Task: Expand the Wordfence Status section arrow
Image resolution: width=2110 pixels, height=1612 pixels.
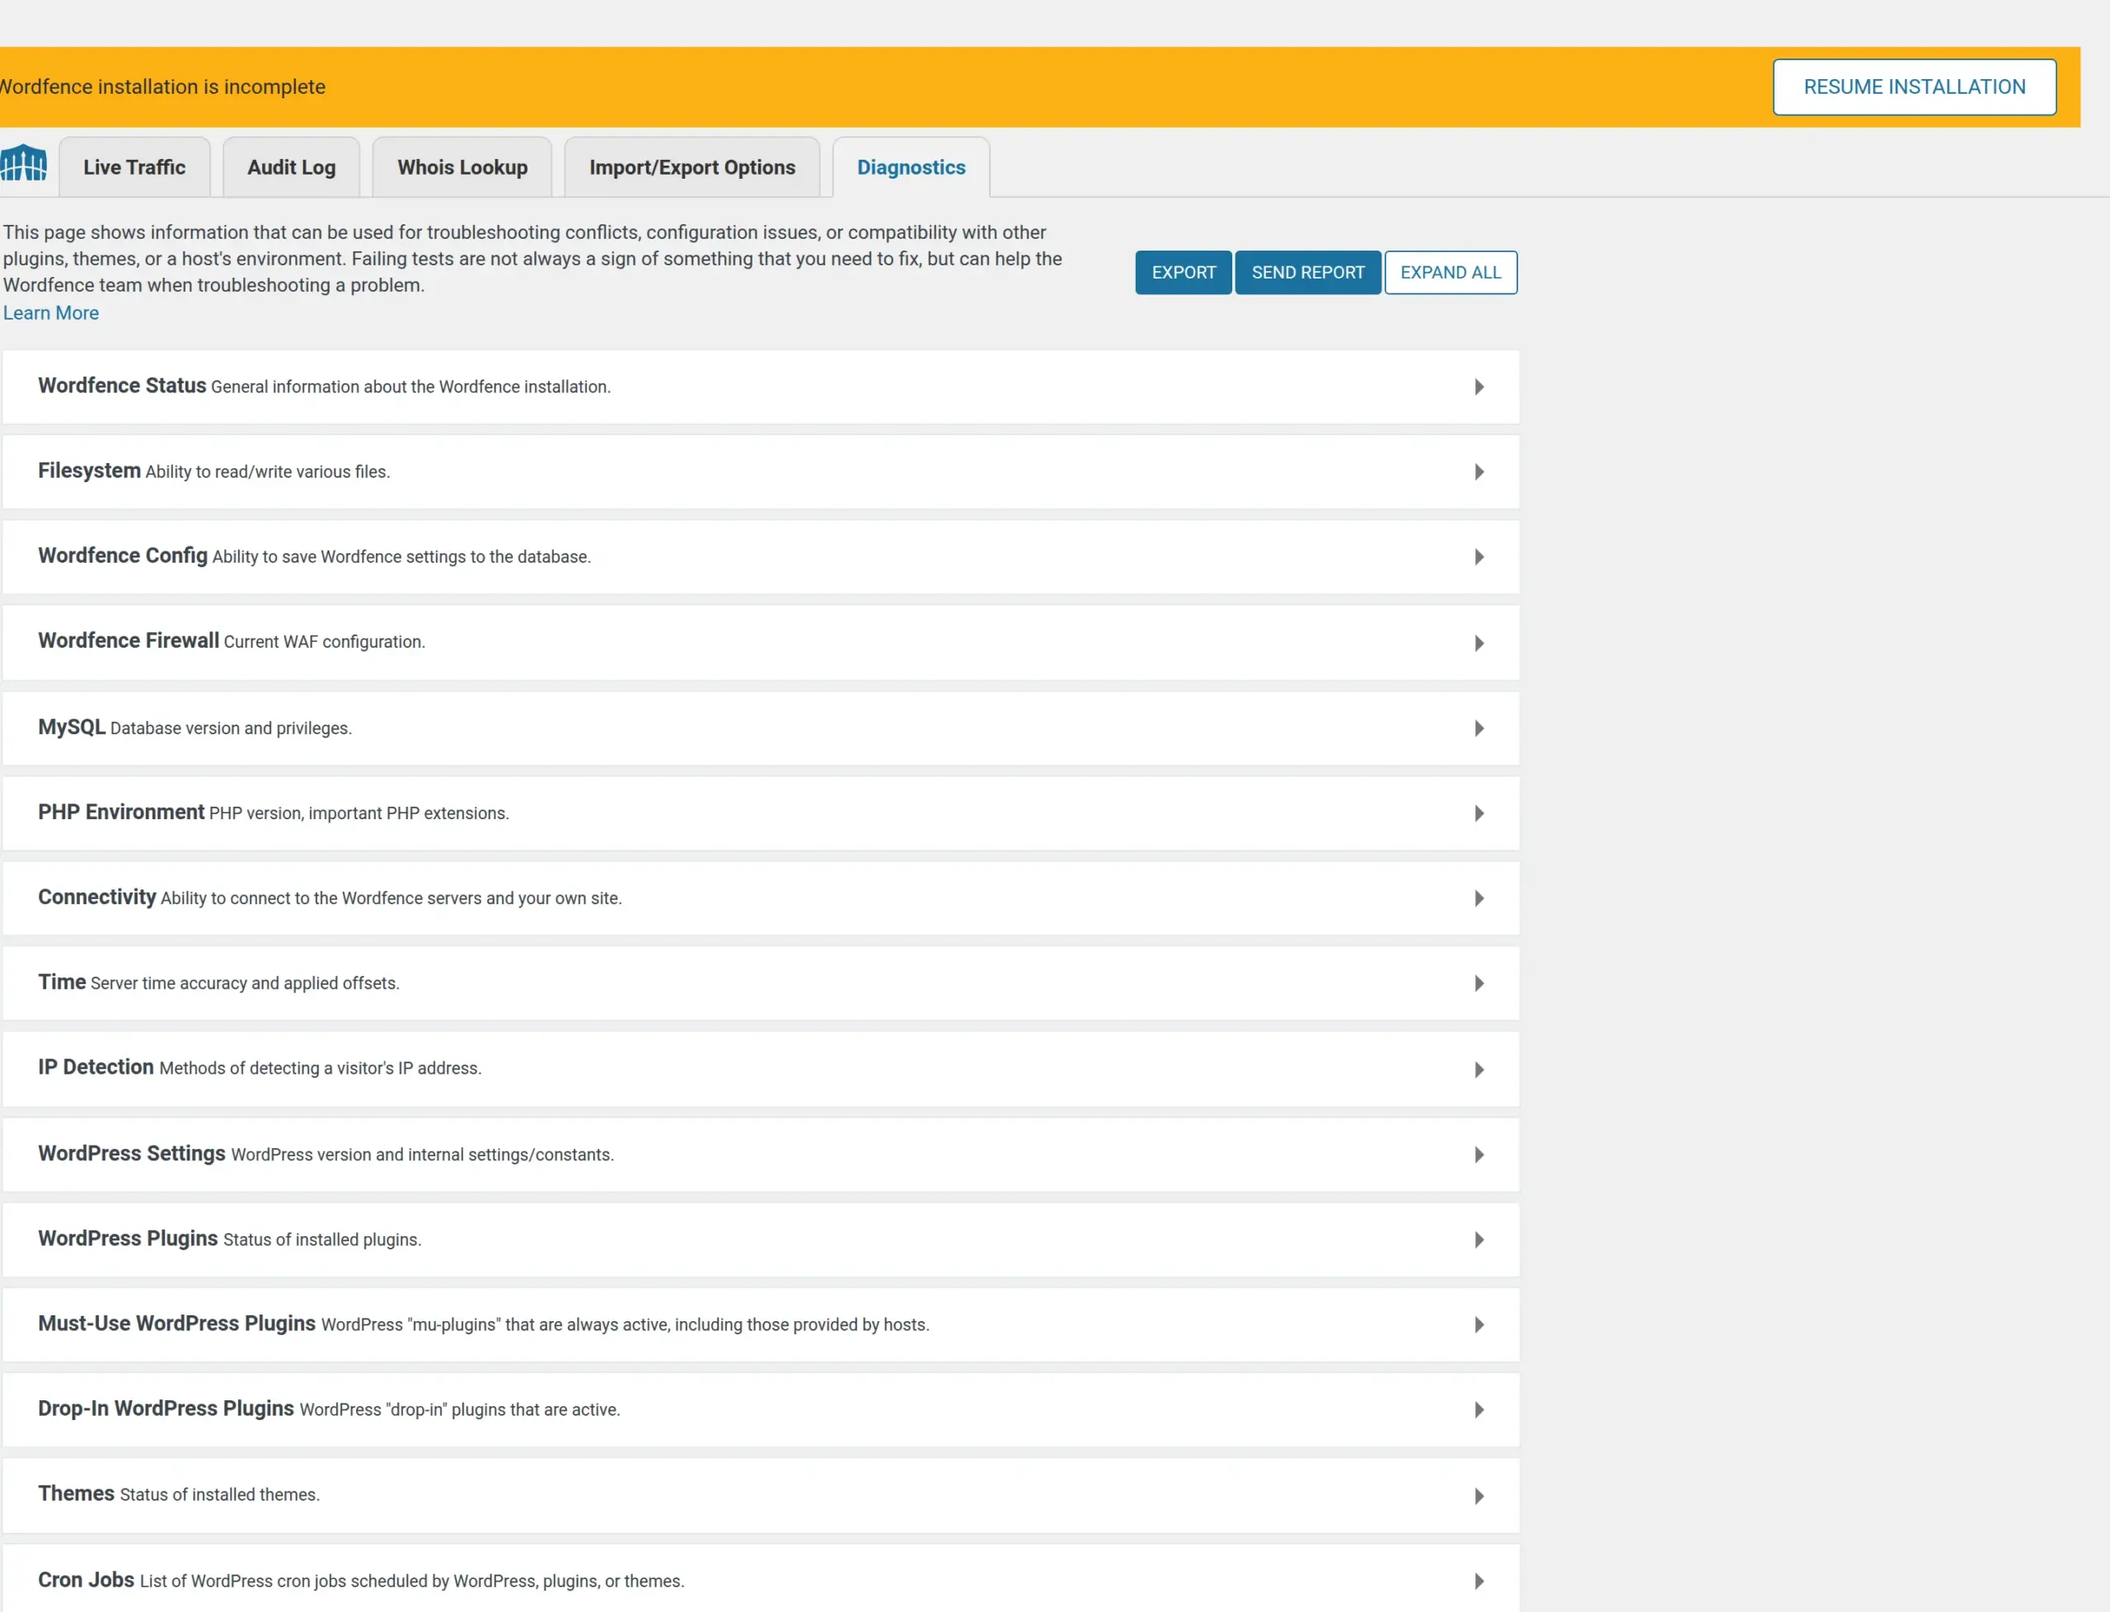Action: tap(1479, 387)
